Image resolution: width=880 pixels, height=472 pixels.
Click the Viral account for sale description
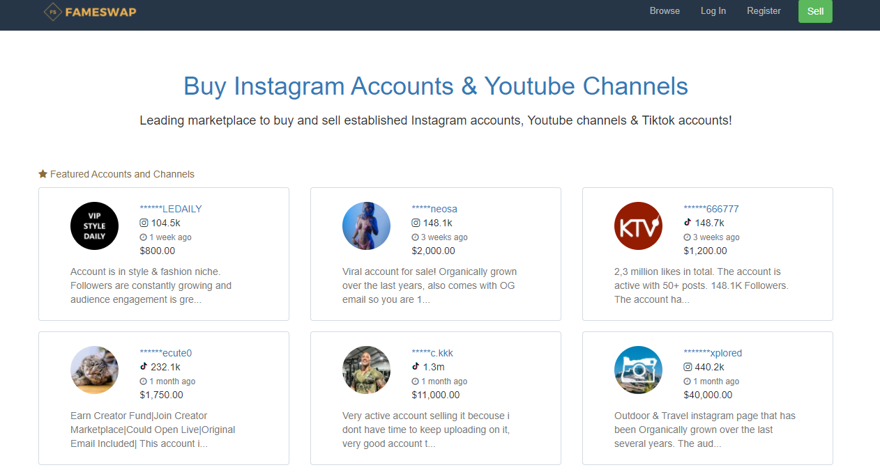(430, 285)
